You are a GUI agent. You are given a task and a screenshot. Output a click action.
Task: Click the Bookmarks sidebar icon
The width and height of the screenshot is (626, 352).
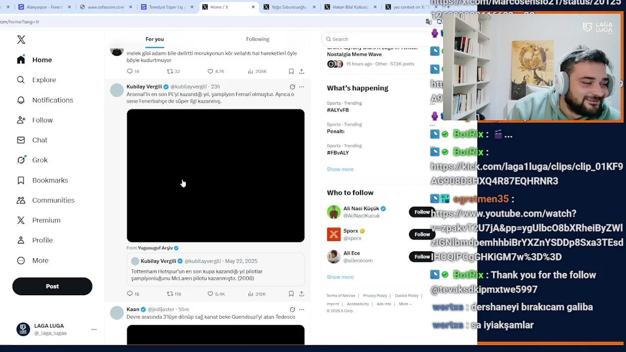(x=21, y=180)
